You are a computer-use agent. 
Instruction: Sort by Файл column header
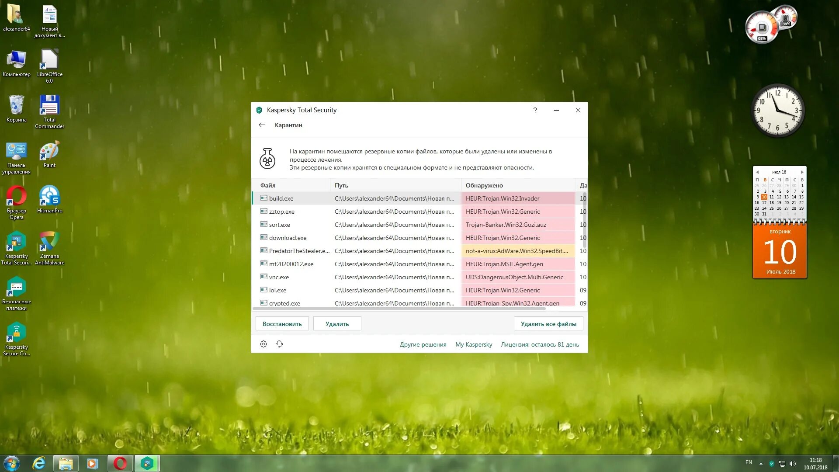(x=291, y=185)
